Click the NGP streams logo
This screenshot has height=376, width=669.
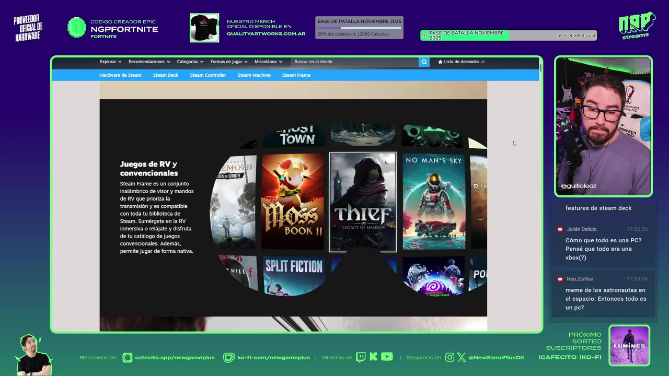tap(637, 26)
